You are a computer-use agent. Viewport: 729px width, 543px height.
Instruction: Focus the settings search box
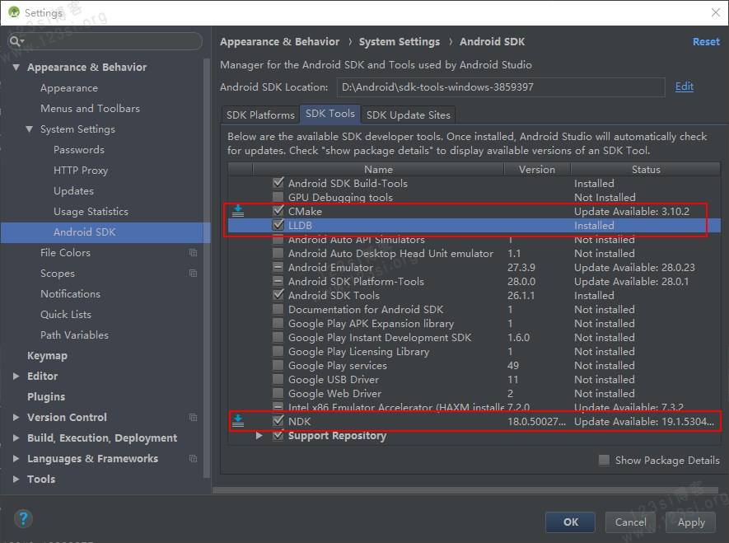105,41
